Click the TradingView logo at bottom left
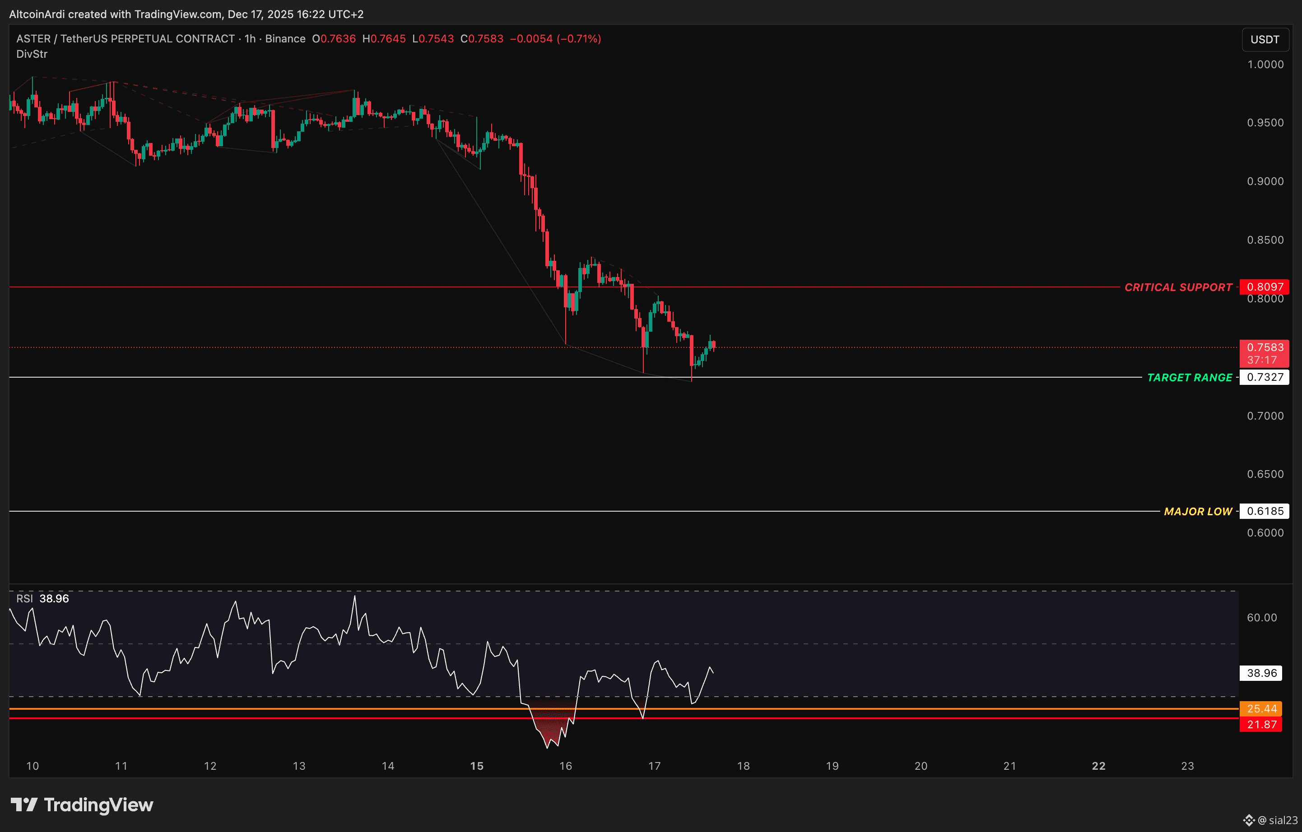 coord(82,805)
